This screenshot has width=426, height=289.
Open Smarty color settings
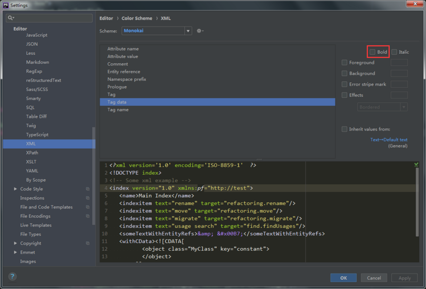coord(34,98)
